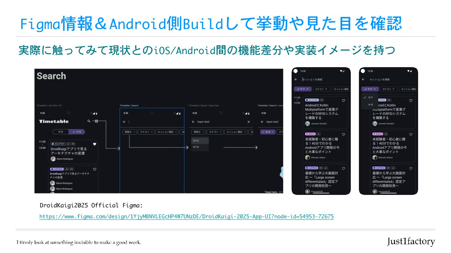The image size is (451, 253).
Task: Favorite the LADYBUG session in left phone
Action: [344, 168]
